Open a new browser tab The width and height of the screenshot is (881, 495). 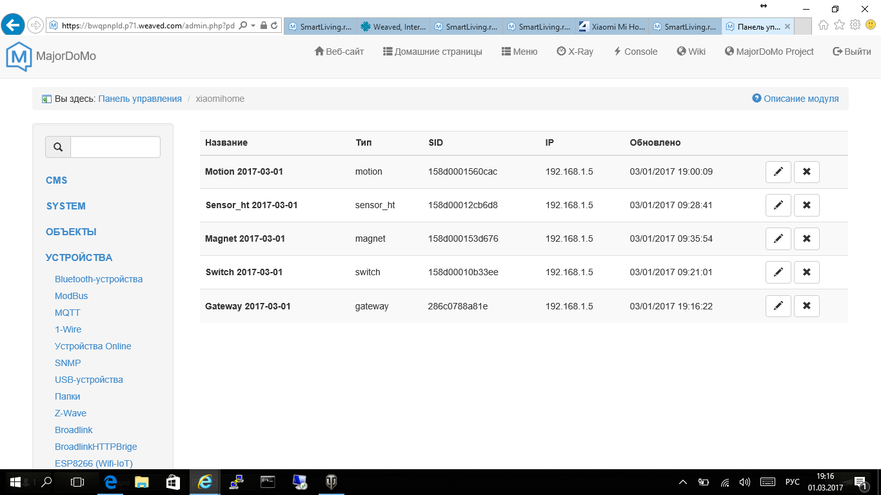click(803, 26)
